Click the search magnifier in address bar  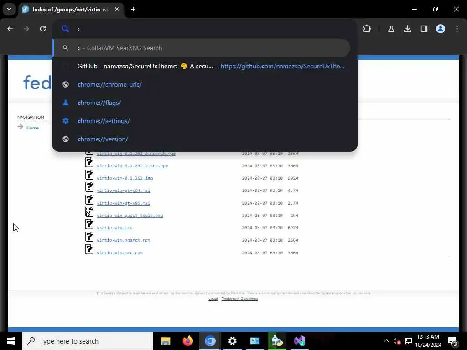pyautogui.click(x=66, y=29)
